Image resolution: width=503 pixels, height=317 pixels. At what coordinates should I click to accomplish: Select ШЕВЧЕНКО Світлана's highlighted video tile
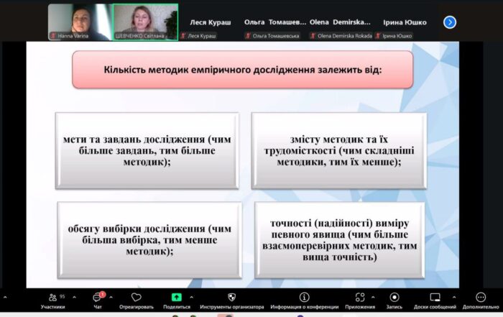coord(145,22)
